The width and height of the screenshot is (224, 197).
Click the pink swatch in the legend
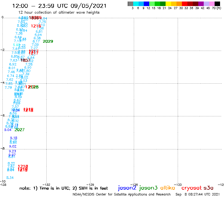[212, 4]
